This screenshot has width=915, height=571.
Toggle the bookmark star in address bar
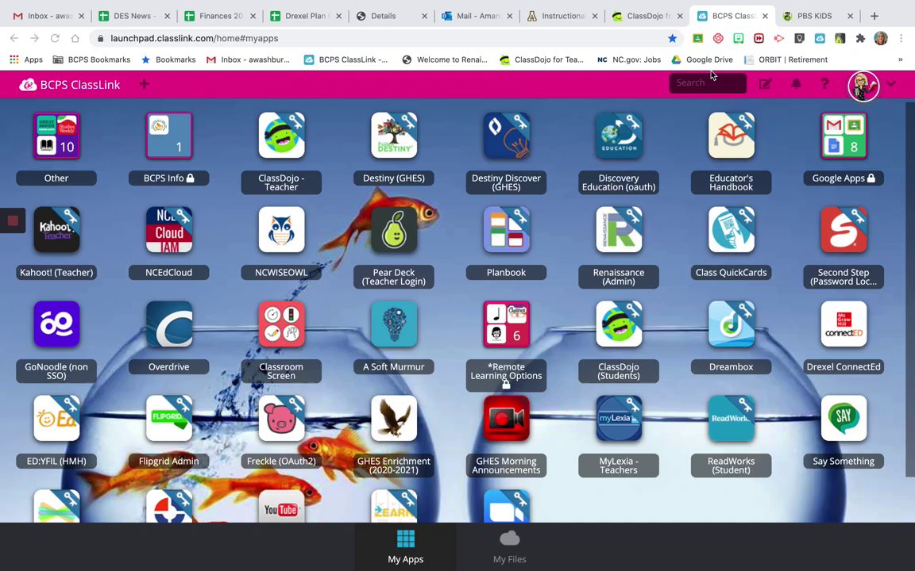click(672, 38)
